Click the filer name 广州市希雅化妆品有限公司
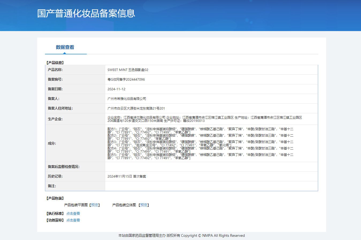Screen dimensions: 361x240 pyautogui.click(x=127, y=99)
